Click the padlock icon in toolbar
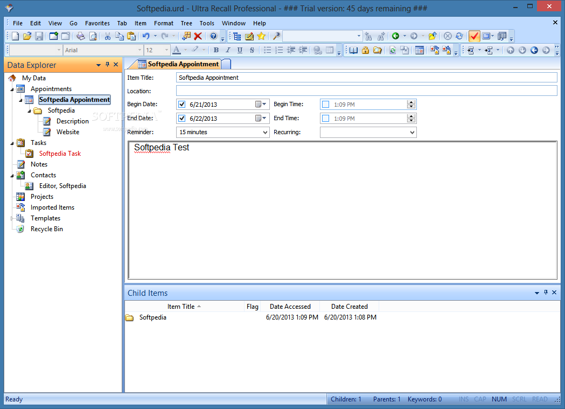 click(365, 50)
